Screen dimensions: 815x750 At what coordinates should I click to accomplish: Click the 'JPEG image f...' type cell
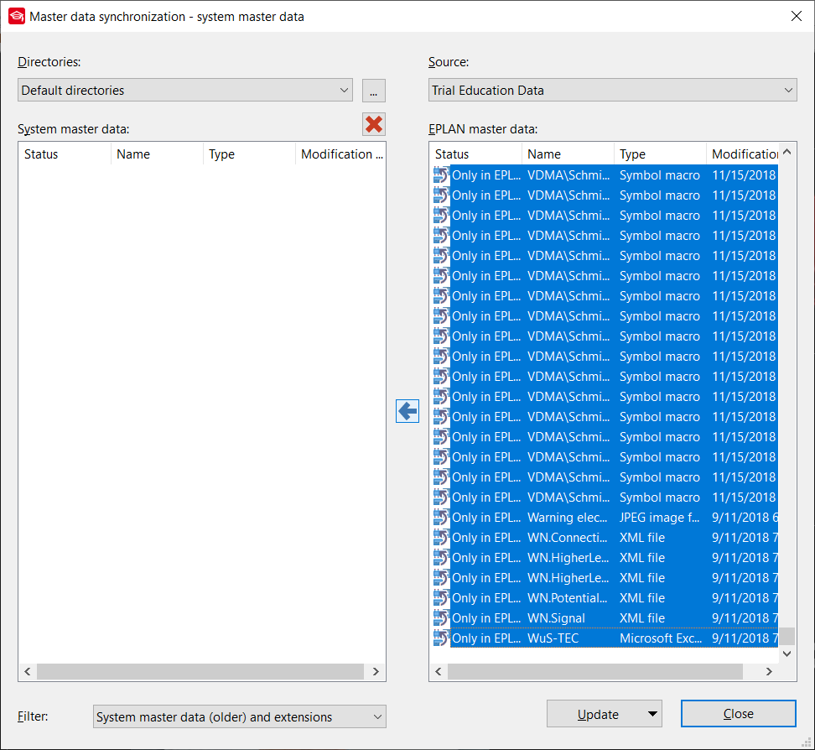point(660,518)
